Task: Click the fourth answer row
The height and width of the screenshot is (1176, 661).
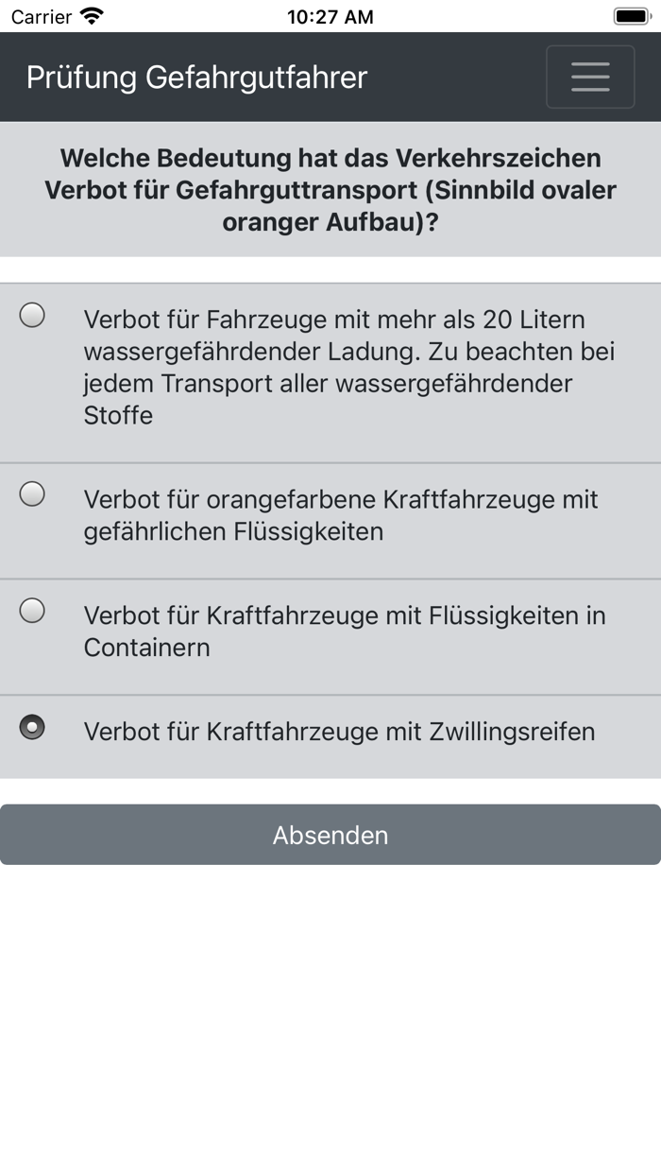Action: (x=340, y=731)
